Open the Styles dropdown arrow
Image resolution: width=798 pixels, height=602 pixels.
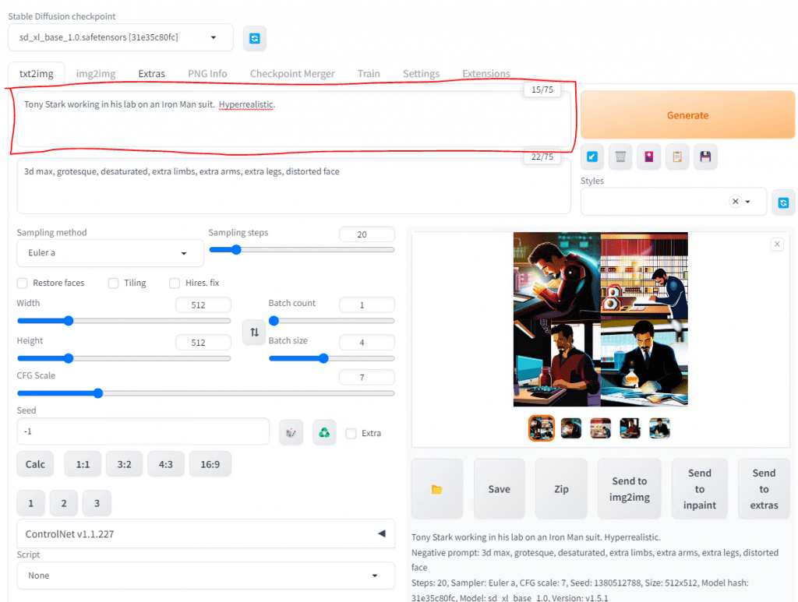747,202
